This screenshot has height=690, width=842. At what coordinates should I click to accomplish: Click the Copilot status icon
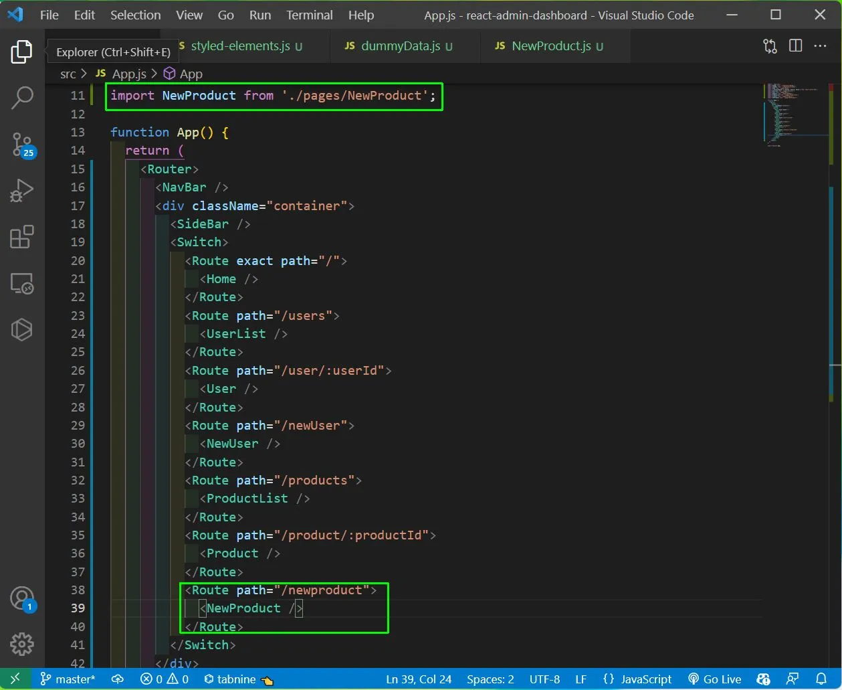point(764,679)
